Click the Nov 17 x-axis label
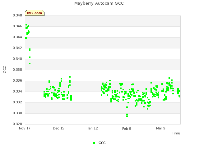Screen dimensions: 199x149 pos(25,128)
